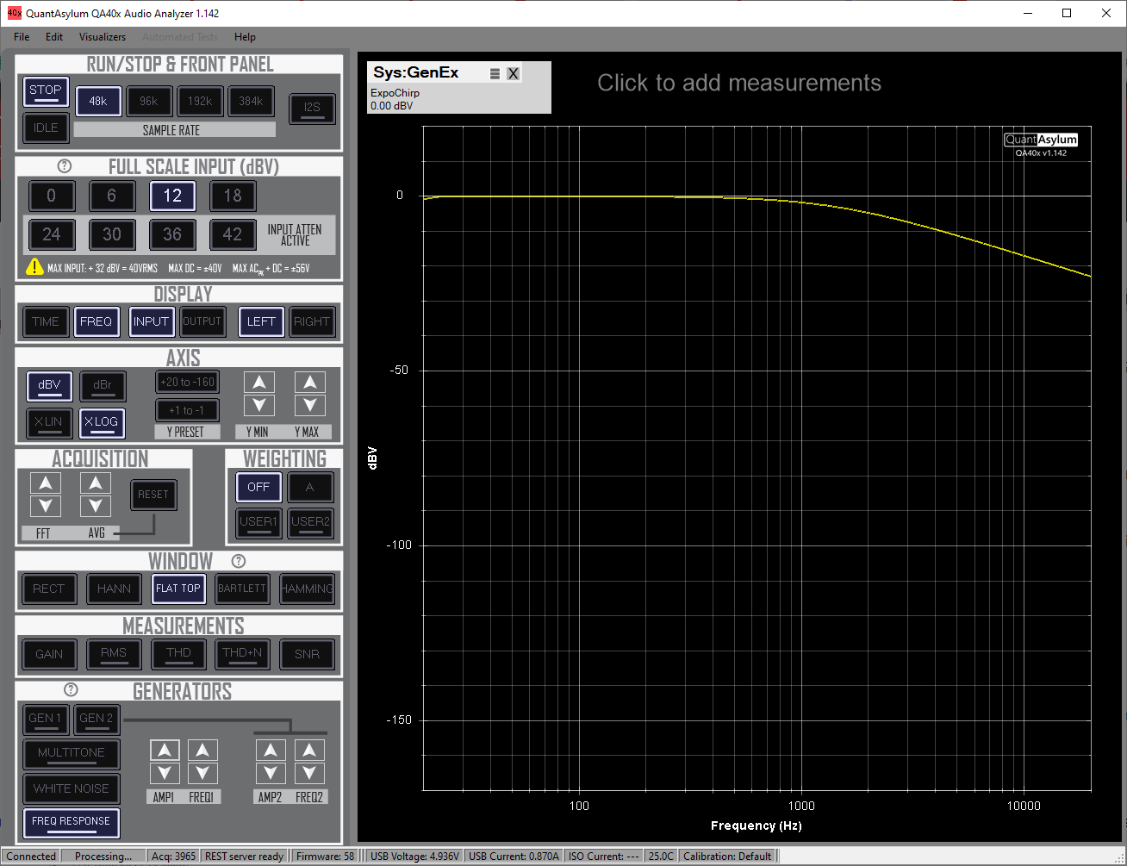Set full scale input to 18 dBV
This screenshot has height=866, width=1127.
pyautogui.click(x=233, y=196)
